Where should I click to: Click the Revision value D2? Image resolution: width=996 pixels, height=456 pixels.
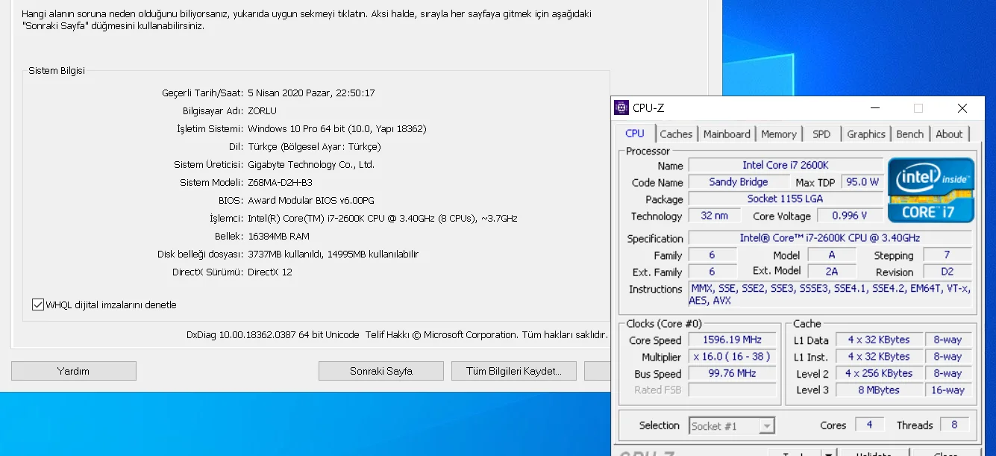[x=948, y=272]
